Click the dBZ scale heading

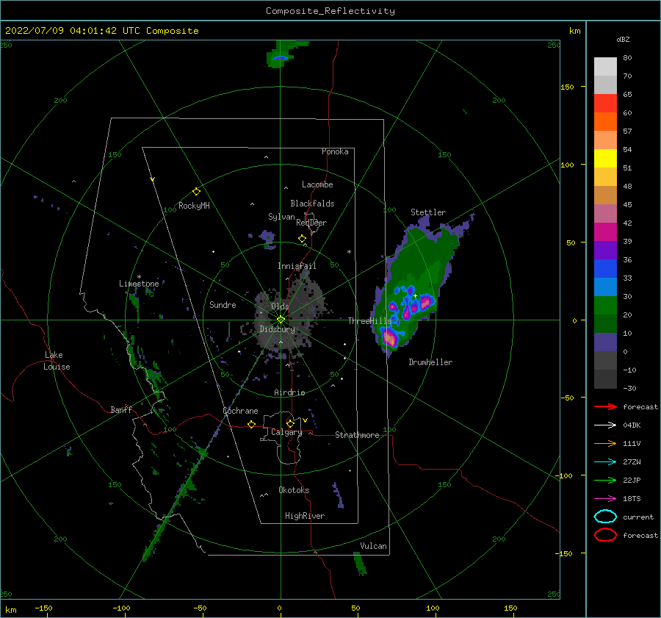[x=623, y=39]
